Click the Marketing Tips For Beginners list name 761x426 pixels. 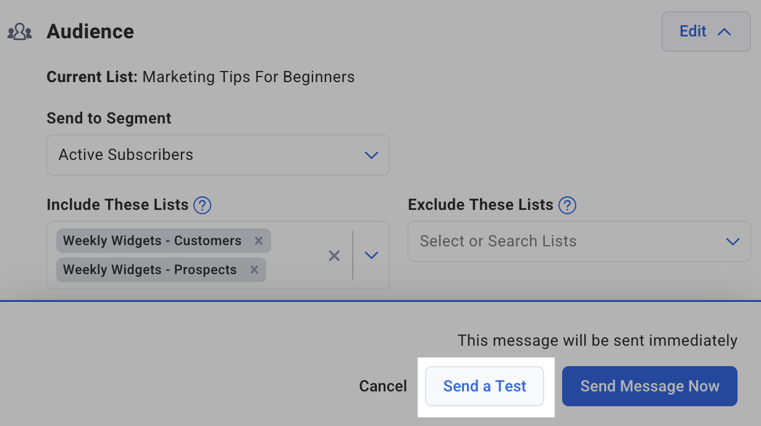[x=248, y=77]
